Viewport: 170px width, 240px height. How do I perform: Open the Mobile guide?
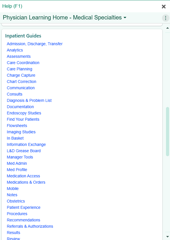(13, 188)
